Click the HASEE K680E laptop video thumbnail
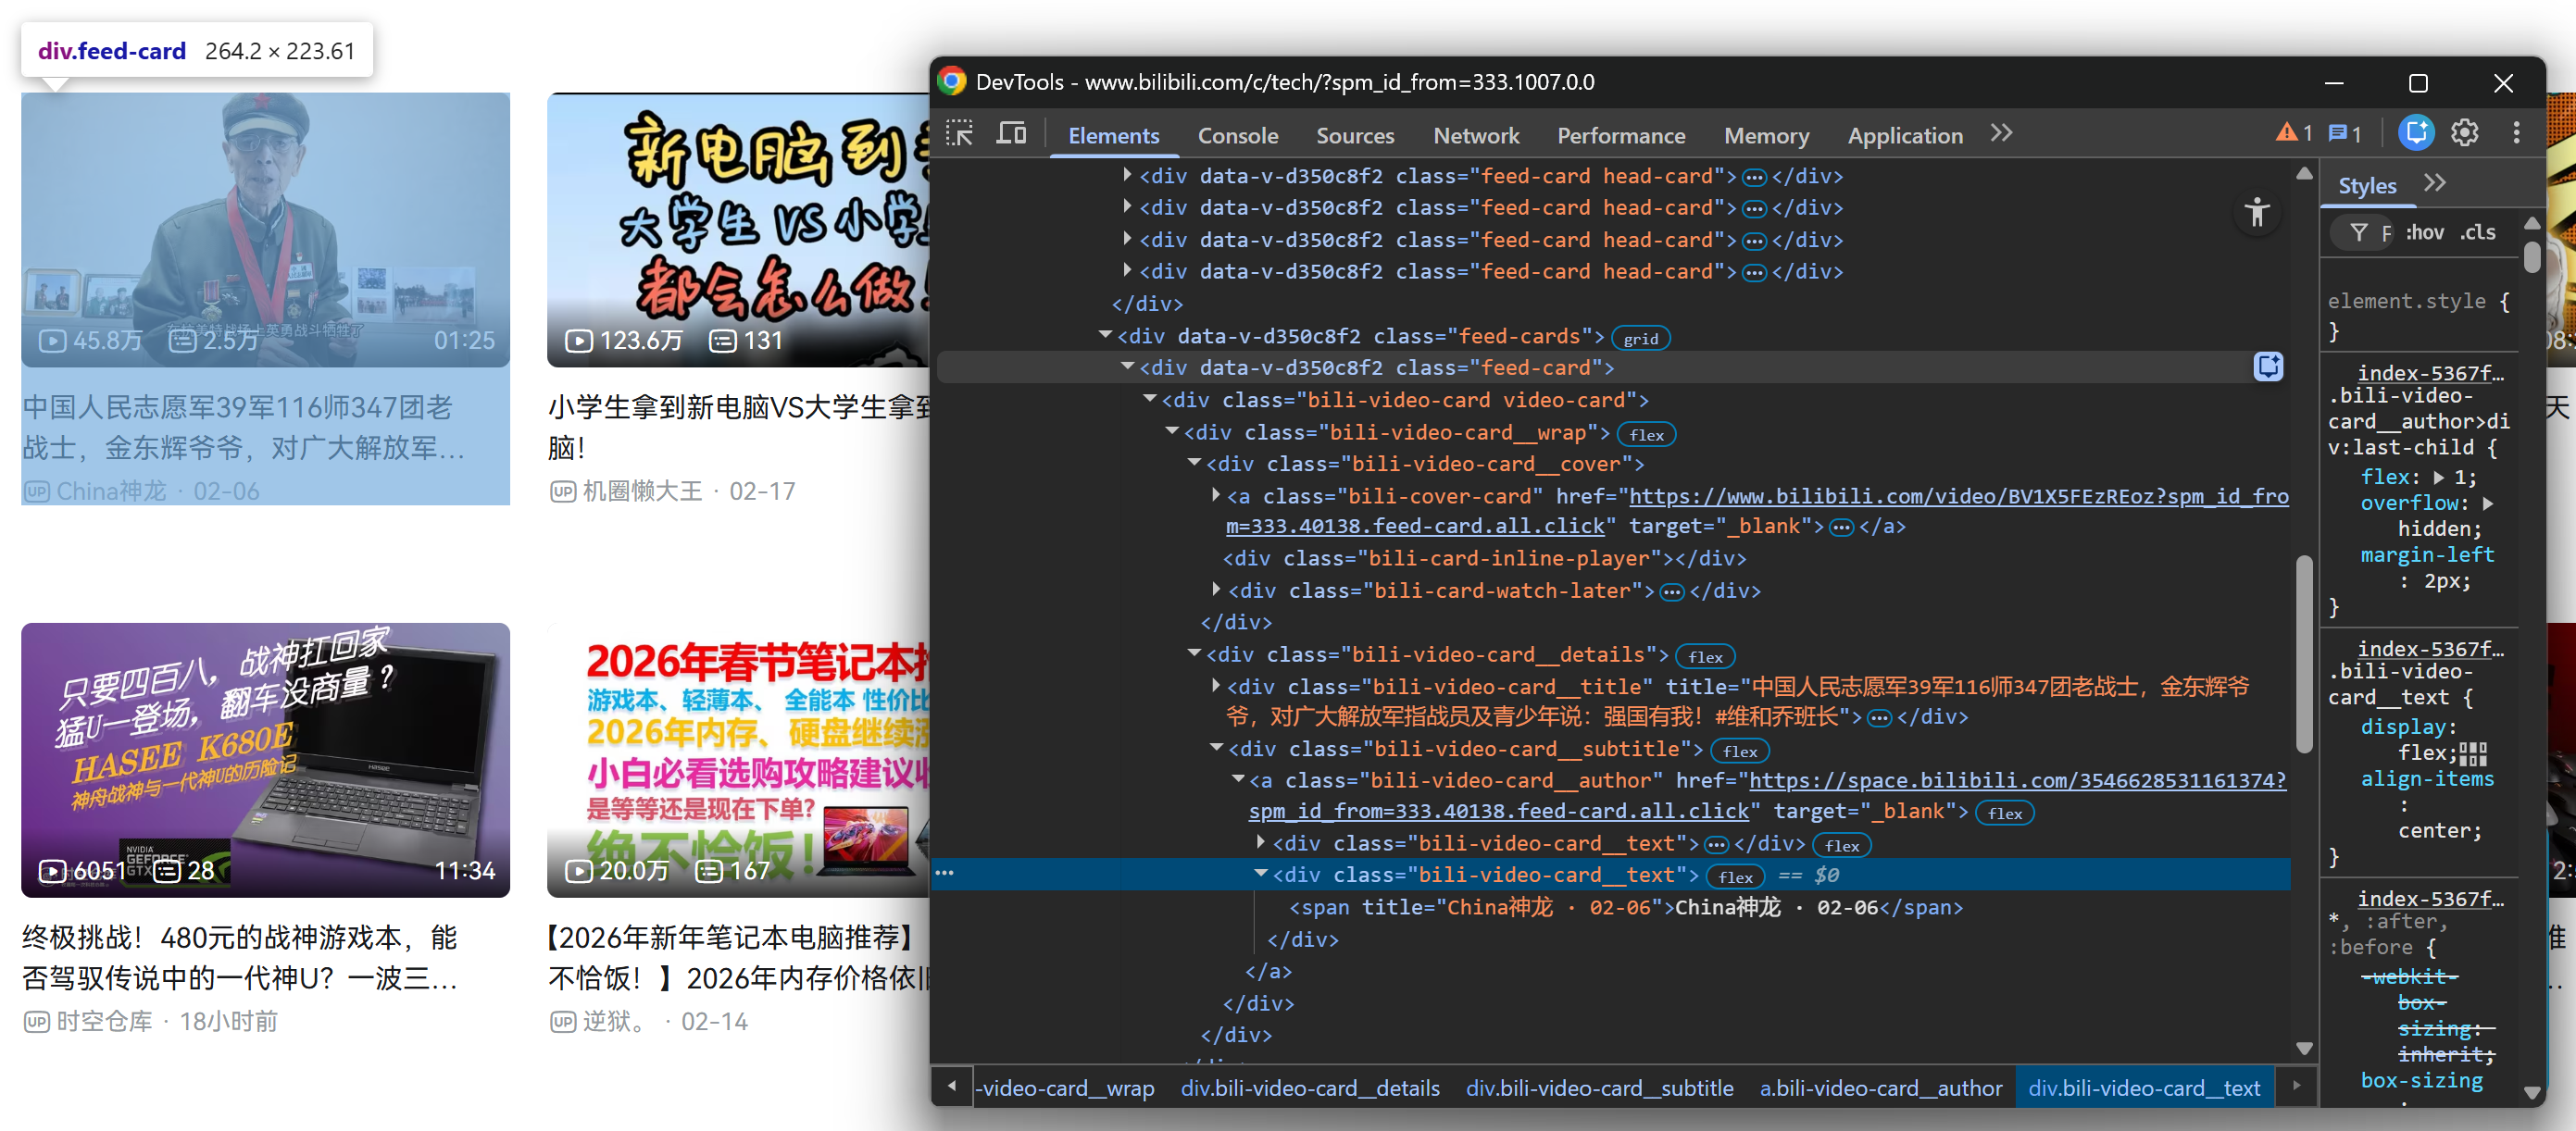This screenshot has width=2576, height=1131. tap(265, 759)
